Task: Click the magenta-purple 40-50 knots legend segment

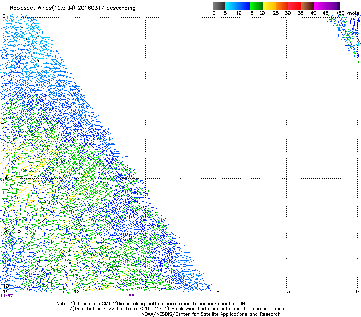Action: [326, 6]
